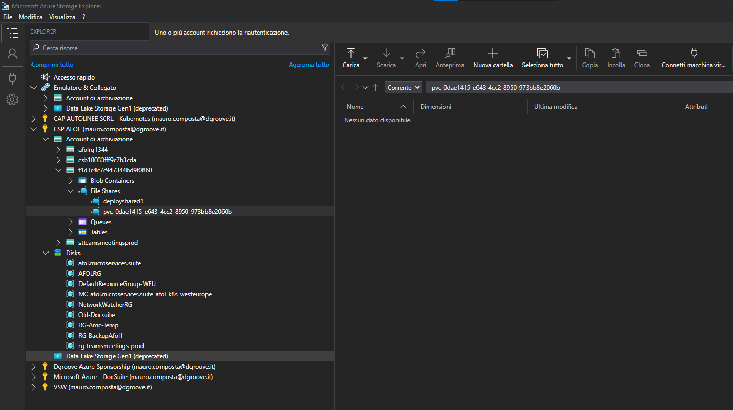Expand the afolrg1344 storage account

tap(58, 149)
